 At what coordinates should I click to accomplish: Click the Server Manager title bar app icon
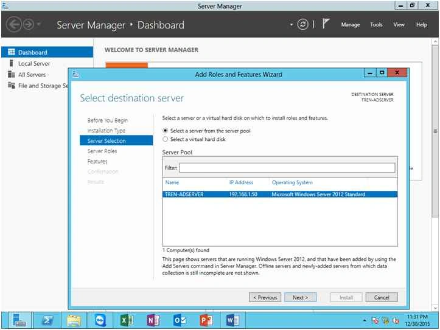(5, 5)
